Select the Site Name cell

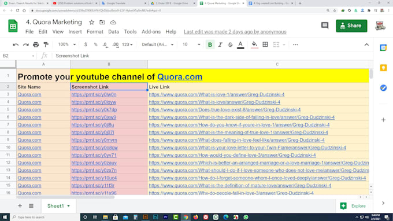(x=43, y=87)
